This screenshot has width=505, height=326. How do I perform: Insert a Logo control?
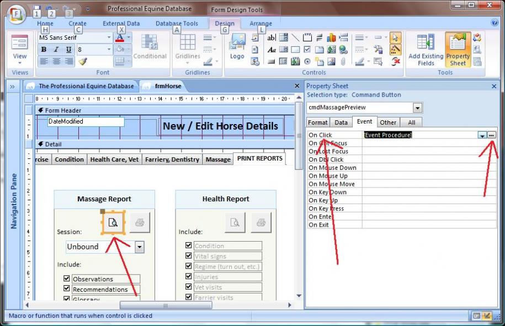click(237, 47)
